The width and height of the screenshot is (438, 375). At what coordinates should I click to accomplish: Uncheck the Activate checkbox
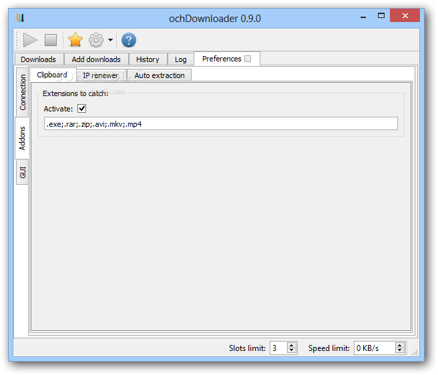point(82,108)
